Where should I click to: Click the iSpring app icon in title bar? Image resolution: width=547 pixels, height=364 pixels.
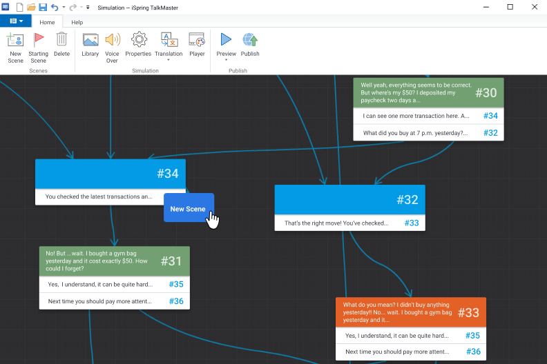(6, 7)
